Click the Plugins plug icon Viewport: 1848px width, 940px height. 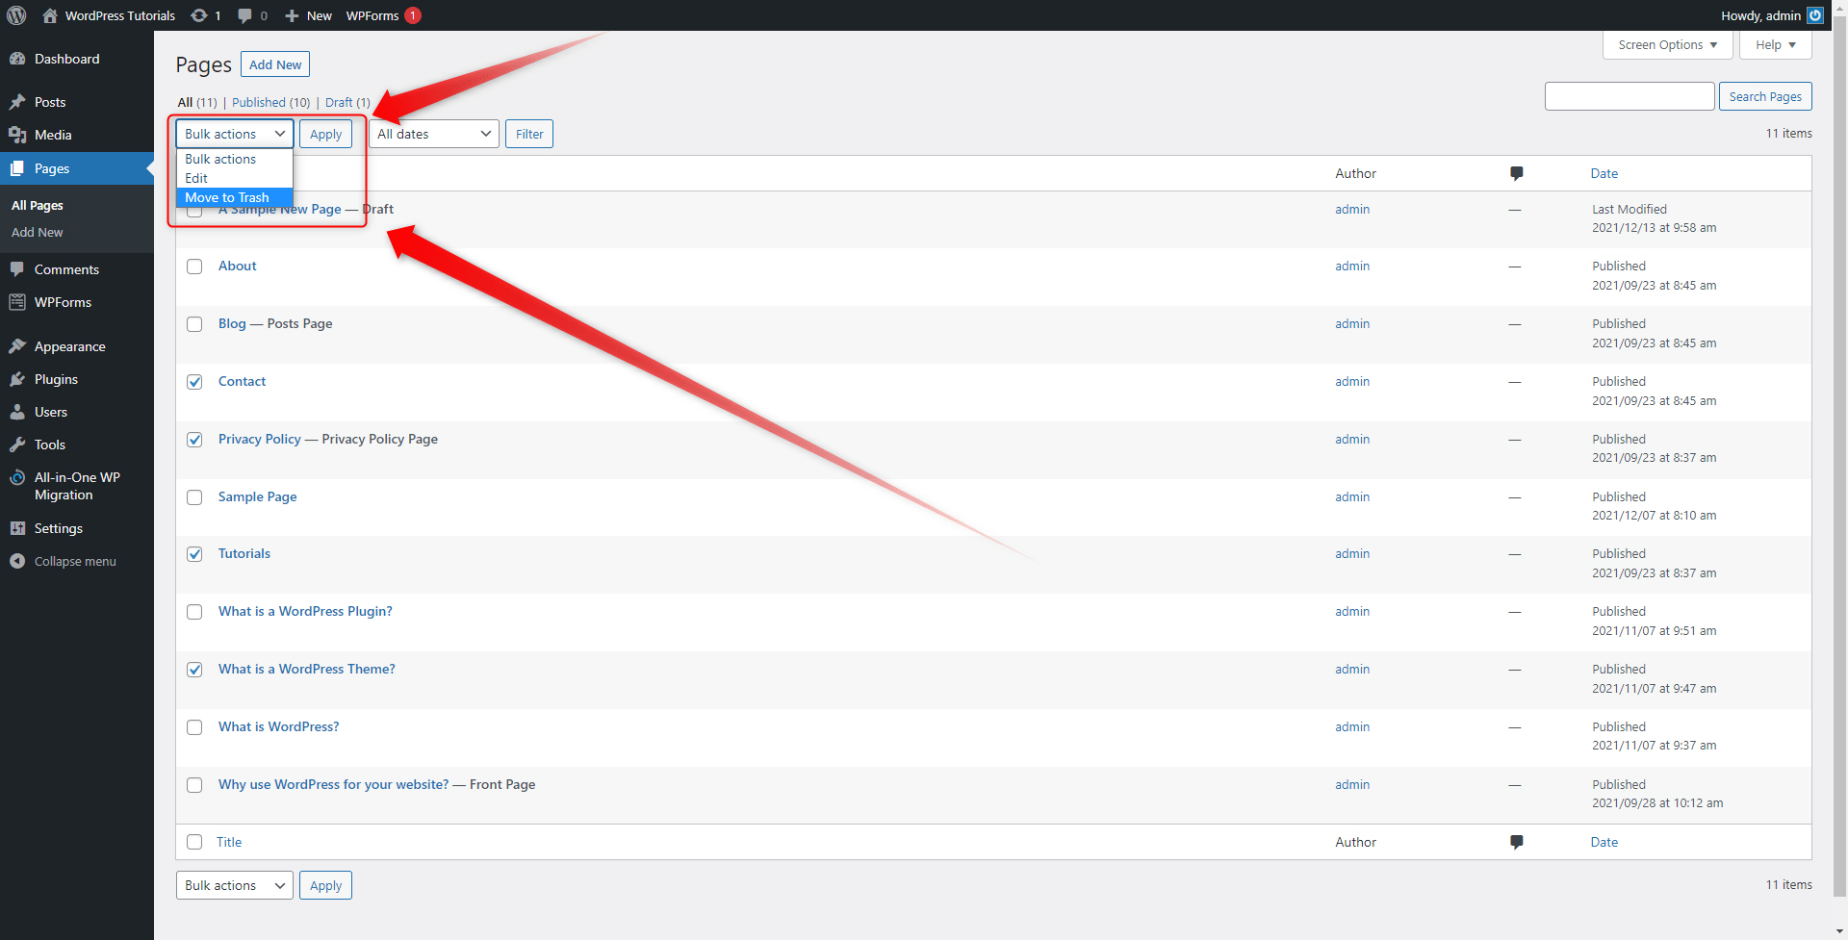[x=17, y=379]
